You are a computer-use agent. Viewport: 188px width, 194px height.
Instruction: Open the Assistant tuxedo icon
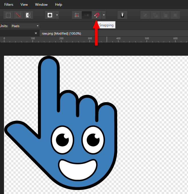122,15
